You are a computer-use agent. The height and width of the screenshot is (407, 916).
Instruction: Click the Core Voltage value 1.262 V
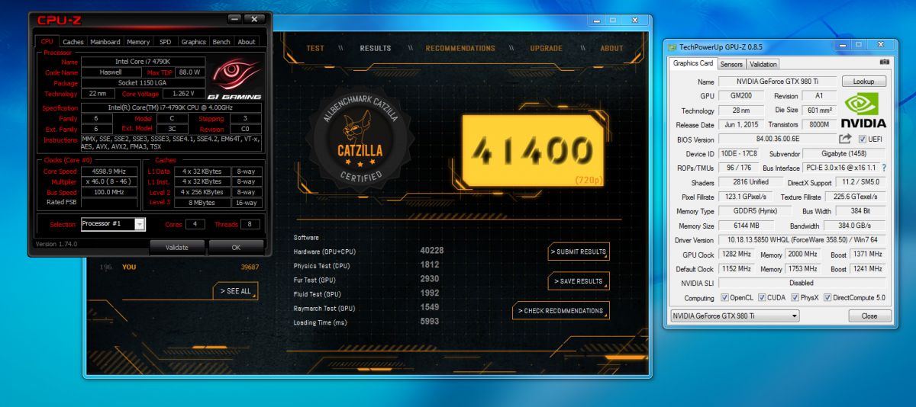(x=184, y=94)
